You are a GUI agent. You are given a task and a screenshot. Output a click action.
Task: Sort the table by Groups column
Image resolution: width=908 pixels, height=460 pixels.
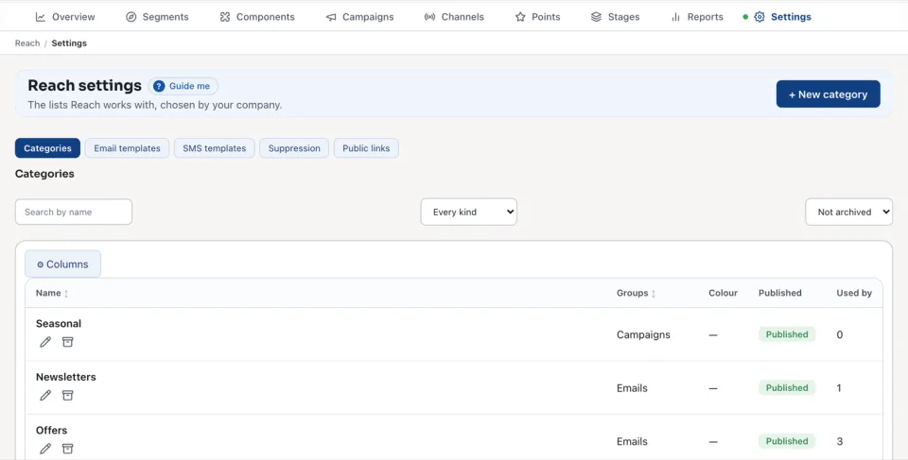(636, 294)
